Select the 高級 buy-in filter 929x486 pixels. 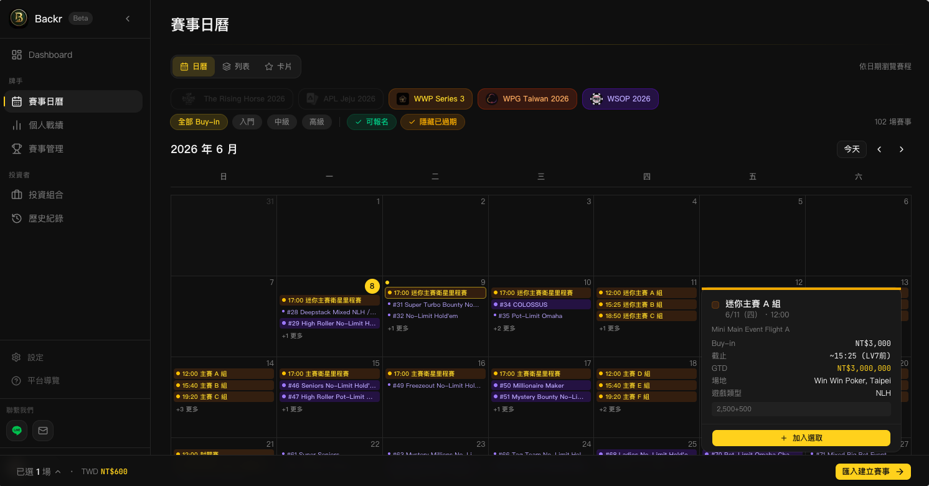tap(317, 122)
